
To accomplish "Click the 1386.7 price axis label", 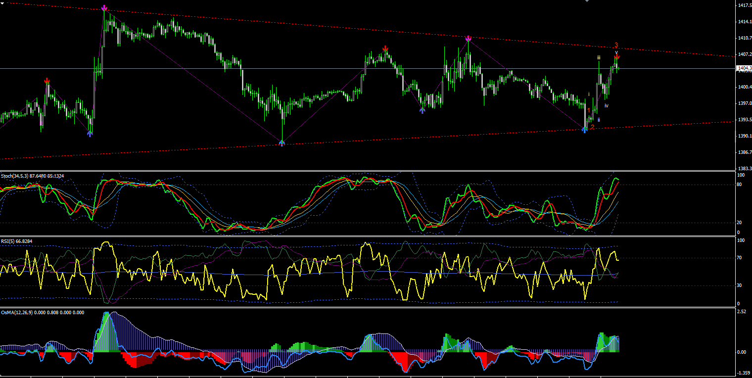I will [x=745, y=152].
